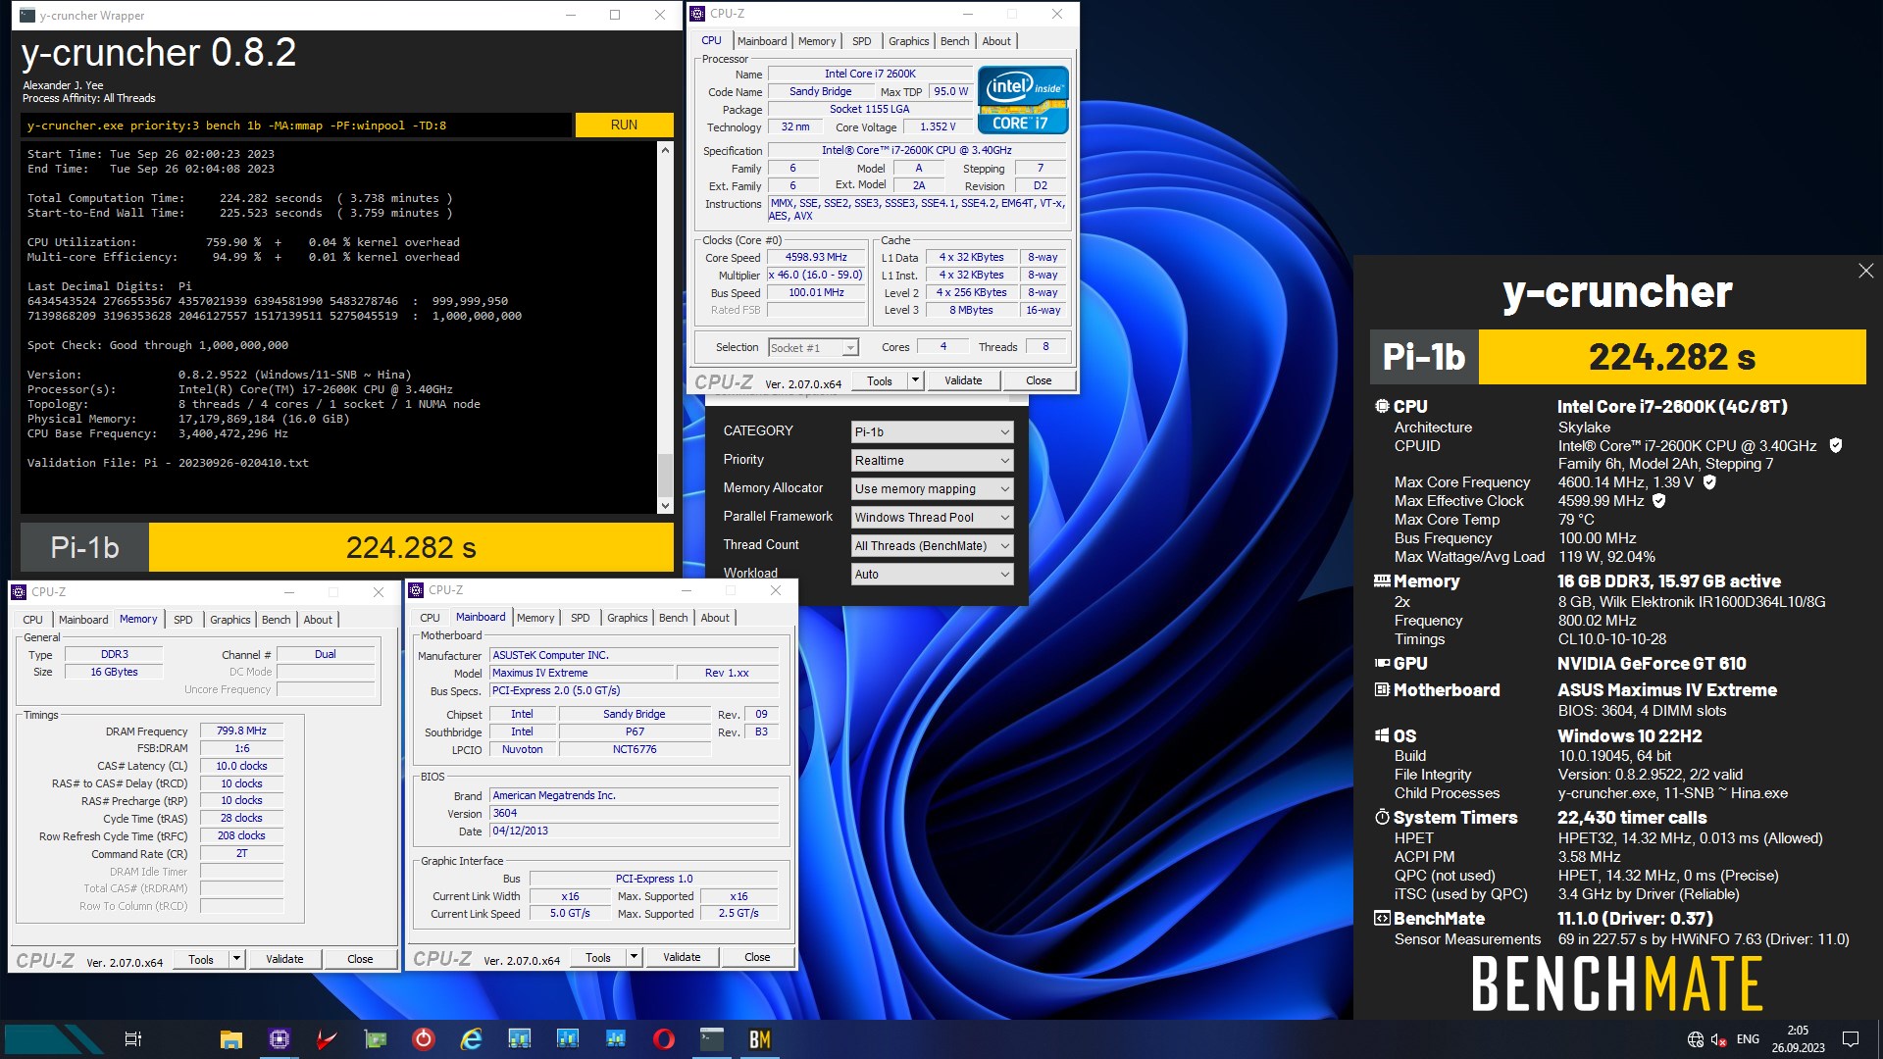The width and height of the screenshot is (1883, 1059).
Task: Click the Memory module icon in BenchMate panel
Action: [1382, 580]
